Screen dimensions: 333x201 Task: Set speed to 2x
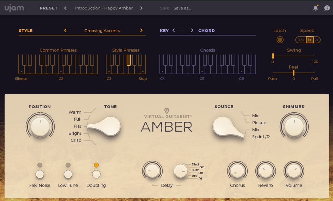pyautogui.click(x=317, y=40)
